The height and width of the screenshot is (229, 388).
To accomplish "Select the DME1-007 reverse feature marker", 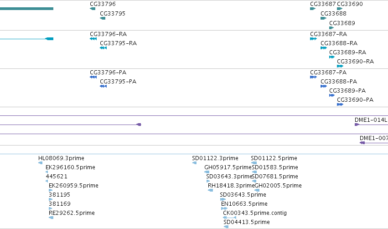I will pyautogui.click(x=362, y=143).
